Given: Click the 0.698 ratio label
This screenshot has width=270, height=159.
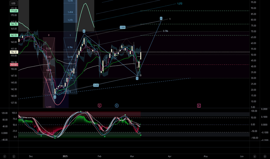Looking at the screenshot, I should 96,85.
